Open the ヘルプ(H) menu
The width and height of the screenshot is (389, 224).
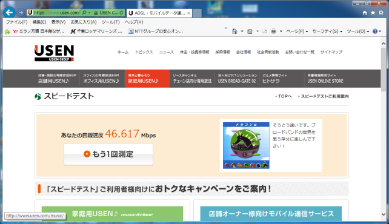click(x=134, y=22)
